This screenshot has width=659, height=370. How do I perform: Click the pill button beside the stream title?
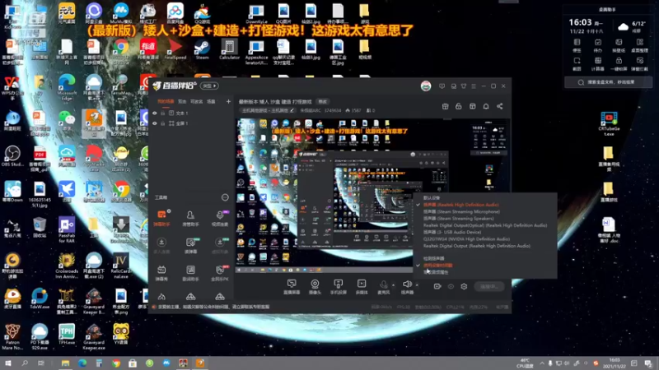point(322,101)
